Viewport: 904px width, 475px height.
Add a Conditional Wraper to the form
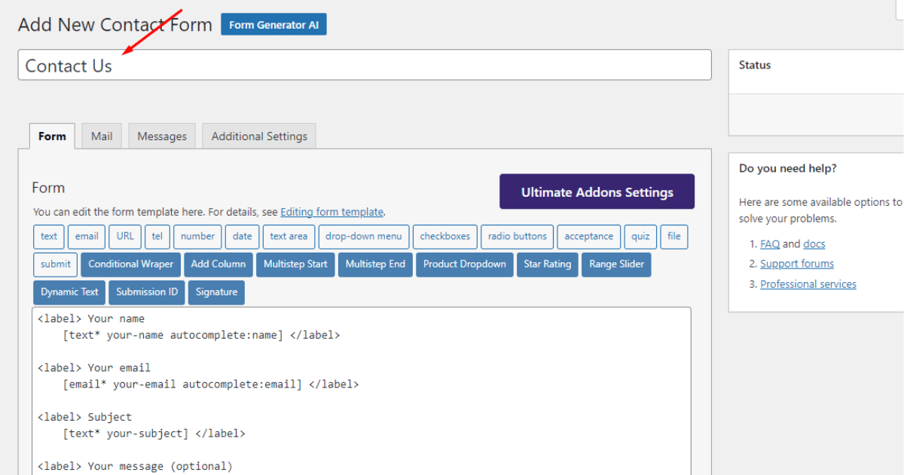(130, 264)
